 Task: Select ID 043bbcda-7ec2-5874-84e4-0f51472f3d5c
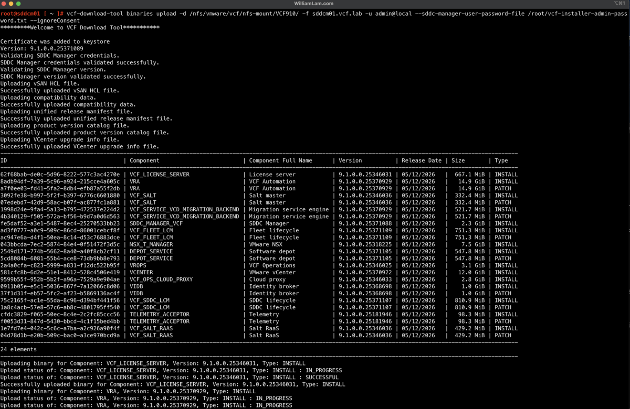60,244
